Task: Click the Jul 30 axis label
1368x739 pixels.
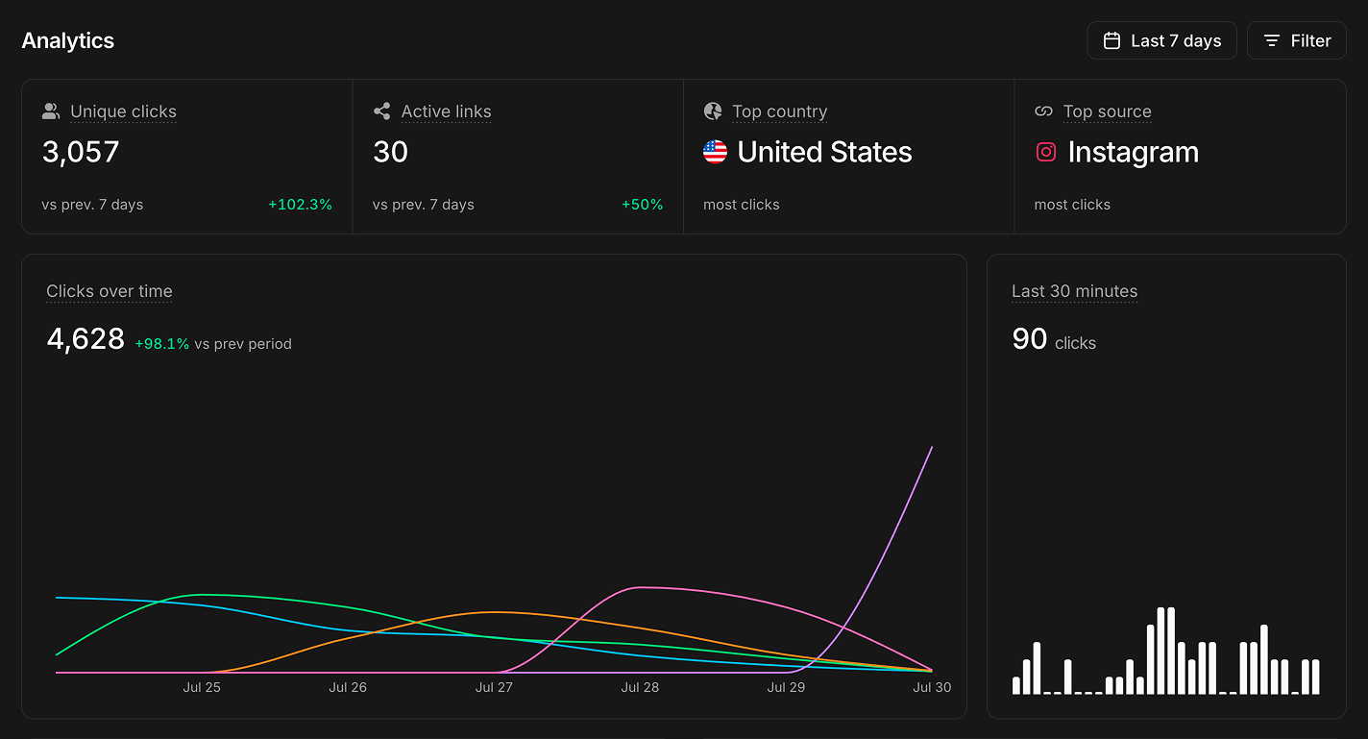Action: tap(932, 687)
